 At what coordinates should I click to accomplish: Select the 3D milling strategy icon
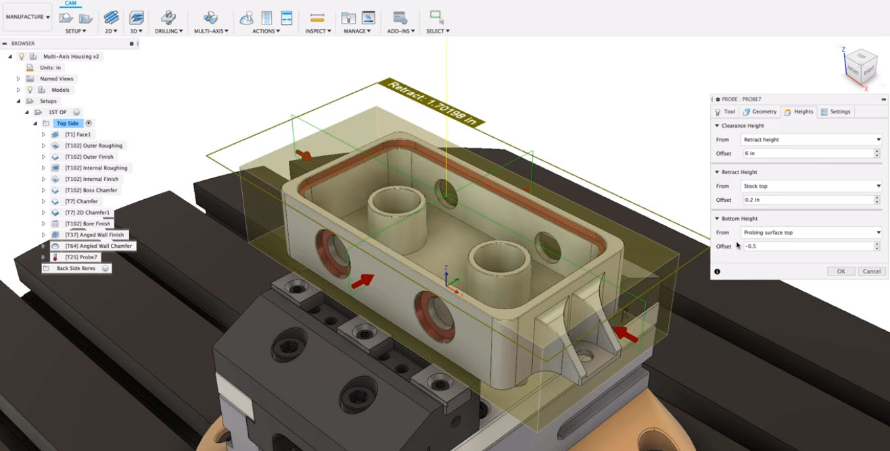point(137,18)
